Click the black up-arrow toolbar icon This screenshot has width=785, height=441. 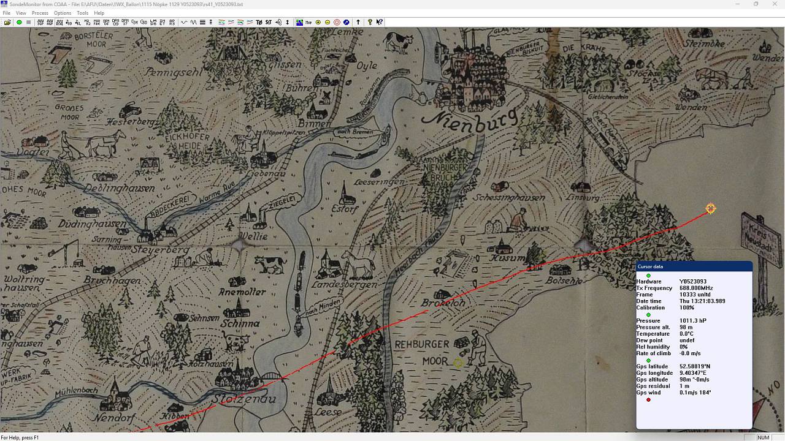[x=358, y=22]
